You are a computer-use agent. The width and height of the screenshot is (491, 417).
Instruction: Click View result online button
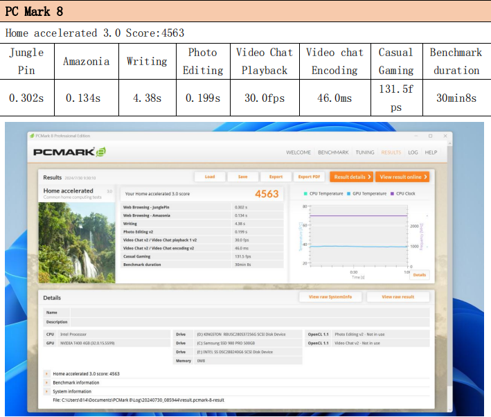pos(402,177)
